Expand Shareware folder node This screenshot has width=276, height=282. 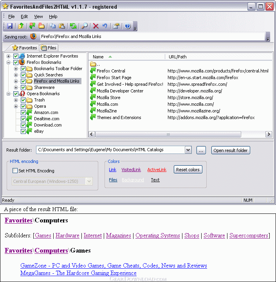click(16, 87)
